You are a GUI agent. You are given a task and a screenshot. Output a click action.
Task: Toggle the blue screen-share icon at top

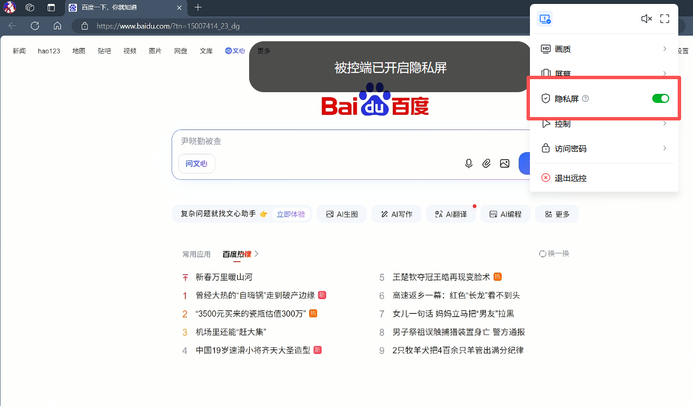point(544,19)
